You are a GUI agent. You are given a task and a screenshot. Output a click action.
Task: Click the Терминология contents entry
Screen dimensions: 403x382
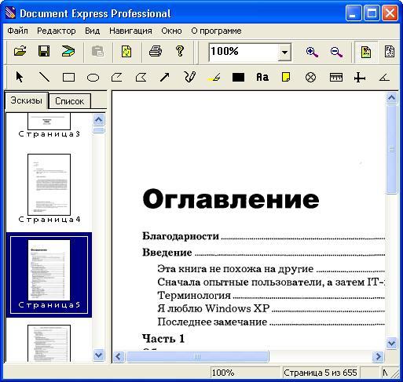[x=194, y=296]
